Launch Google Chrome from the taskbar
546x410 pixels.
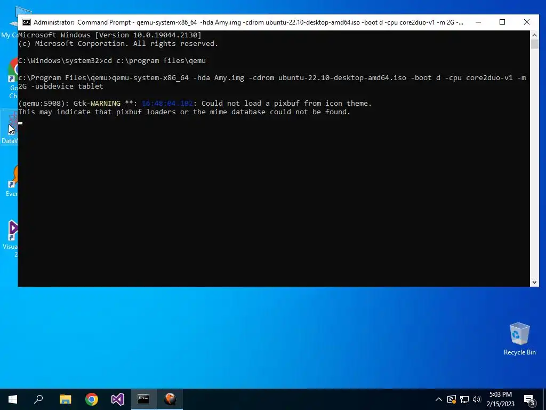tap(92, 399)
